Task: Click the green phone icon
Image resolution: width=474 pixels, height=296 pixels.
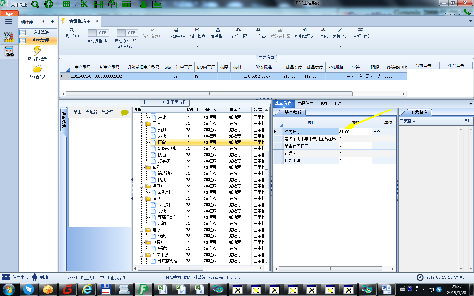Action: 467,12
